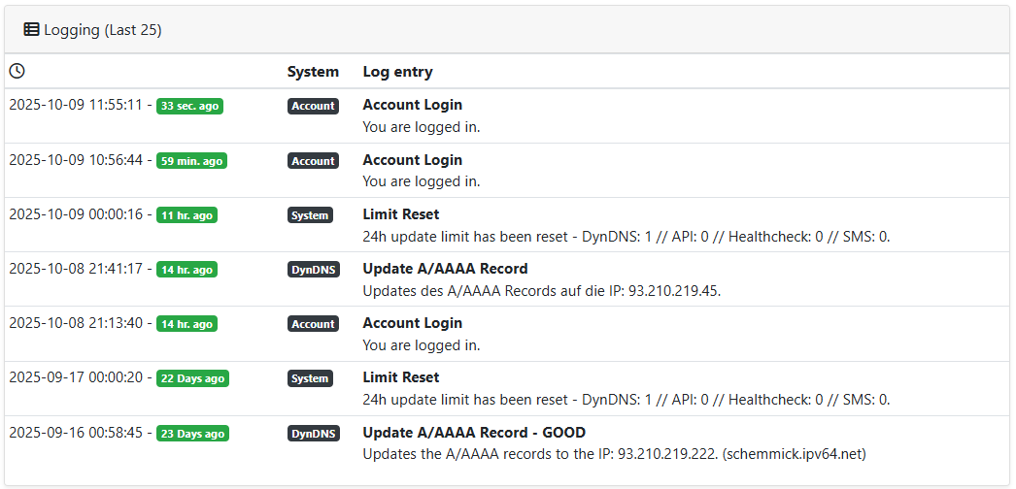The image size is (1016, 489).
Task: Click the table icon beside Logging title
Action: pos(31,30)
